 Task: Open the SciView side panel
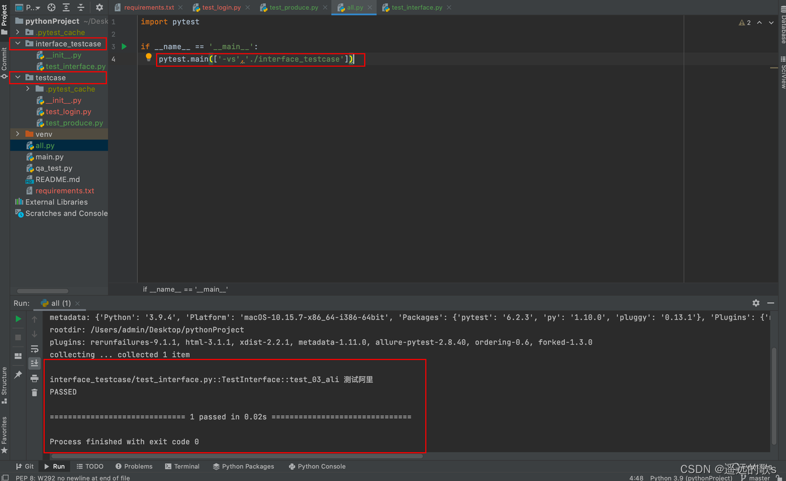[x=783, y=72]
